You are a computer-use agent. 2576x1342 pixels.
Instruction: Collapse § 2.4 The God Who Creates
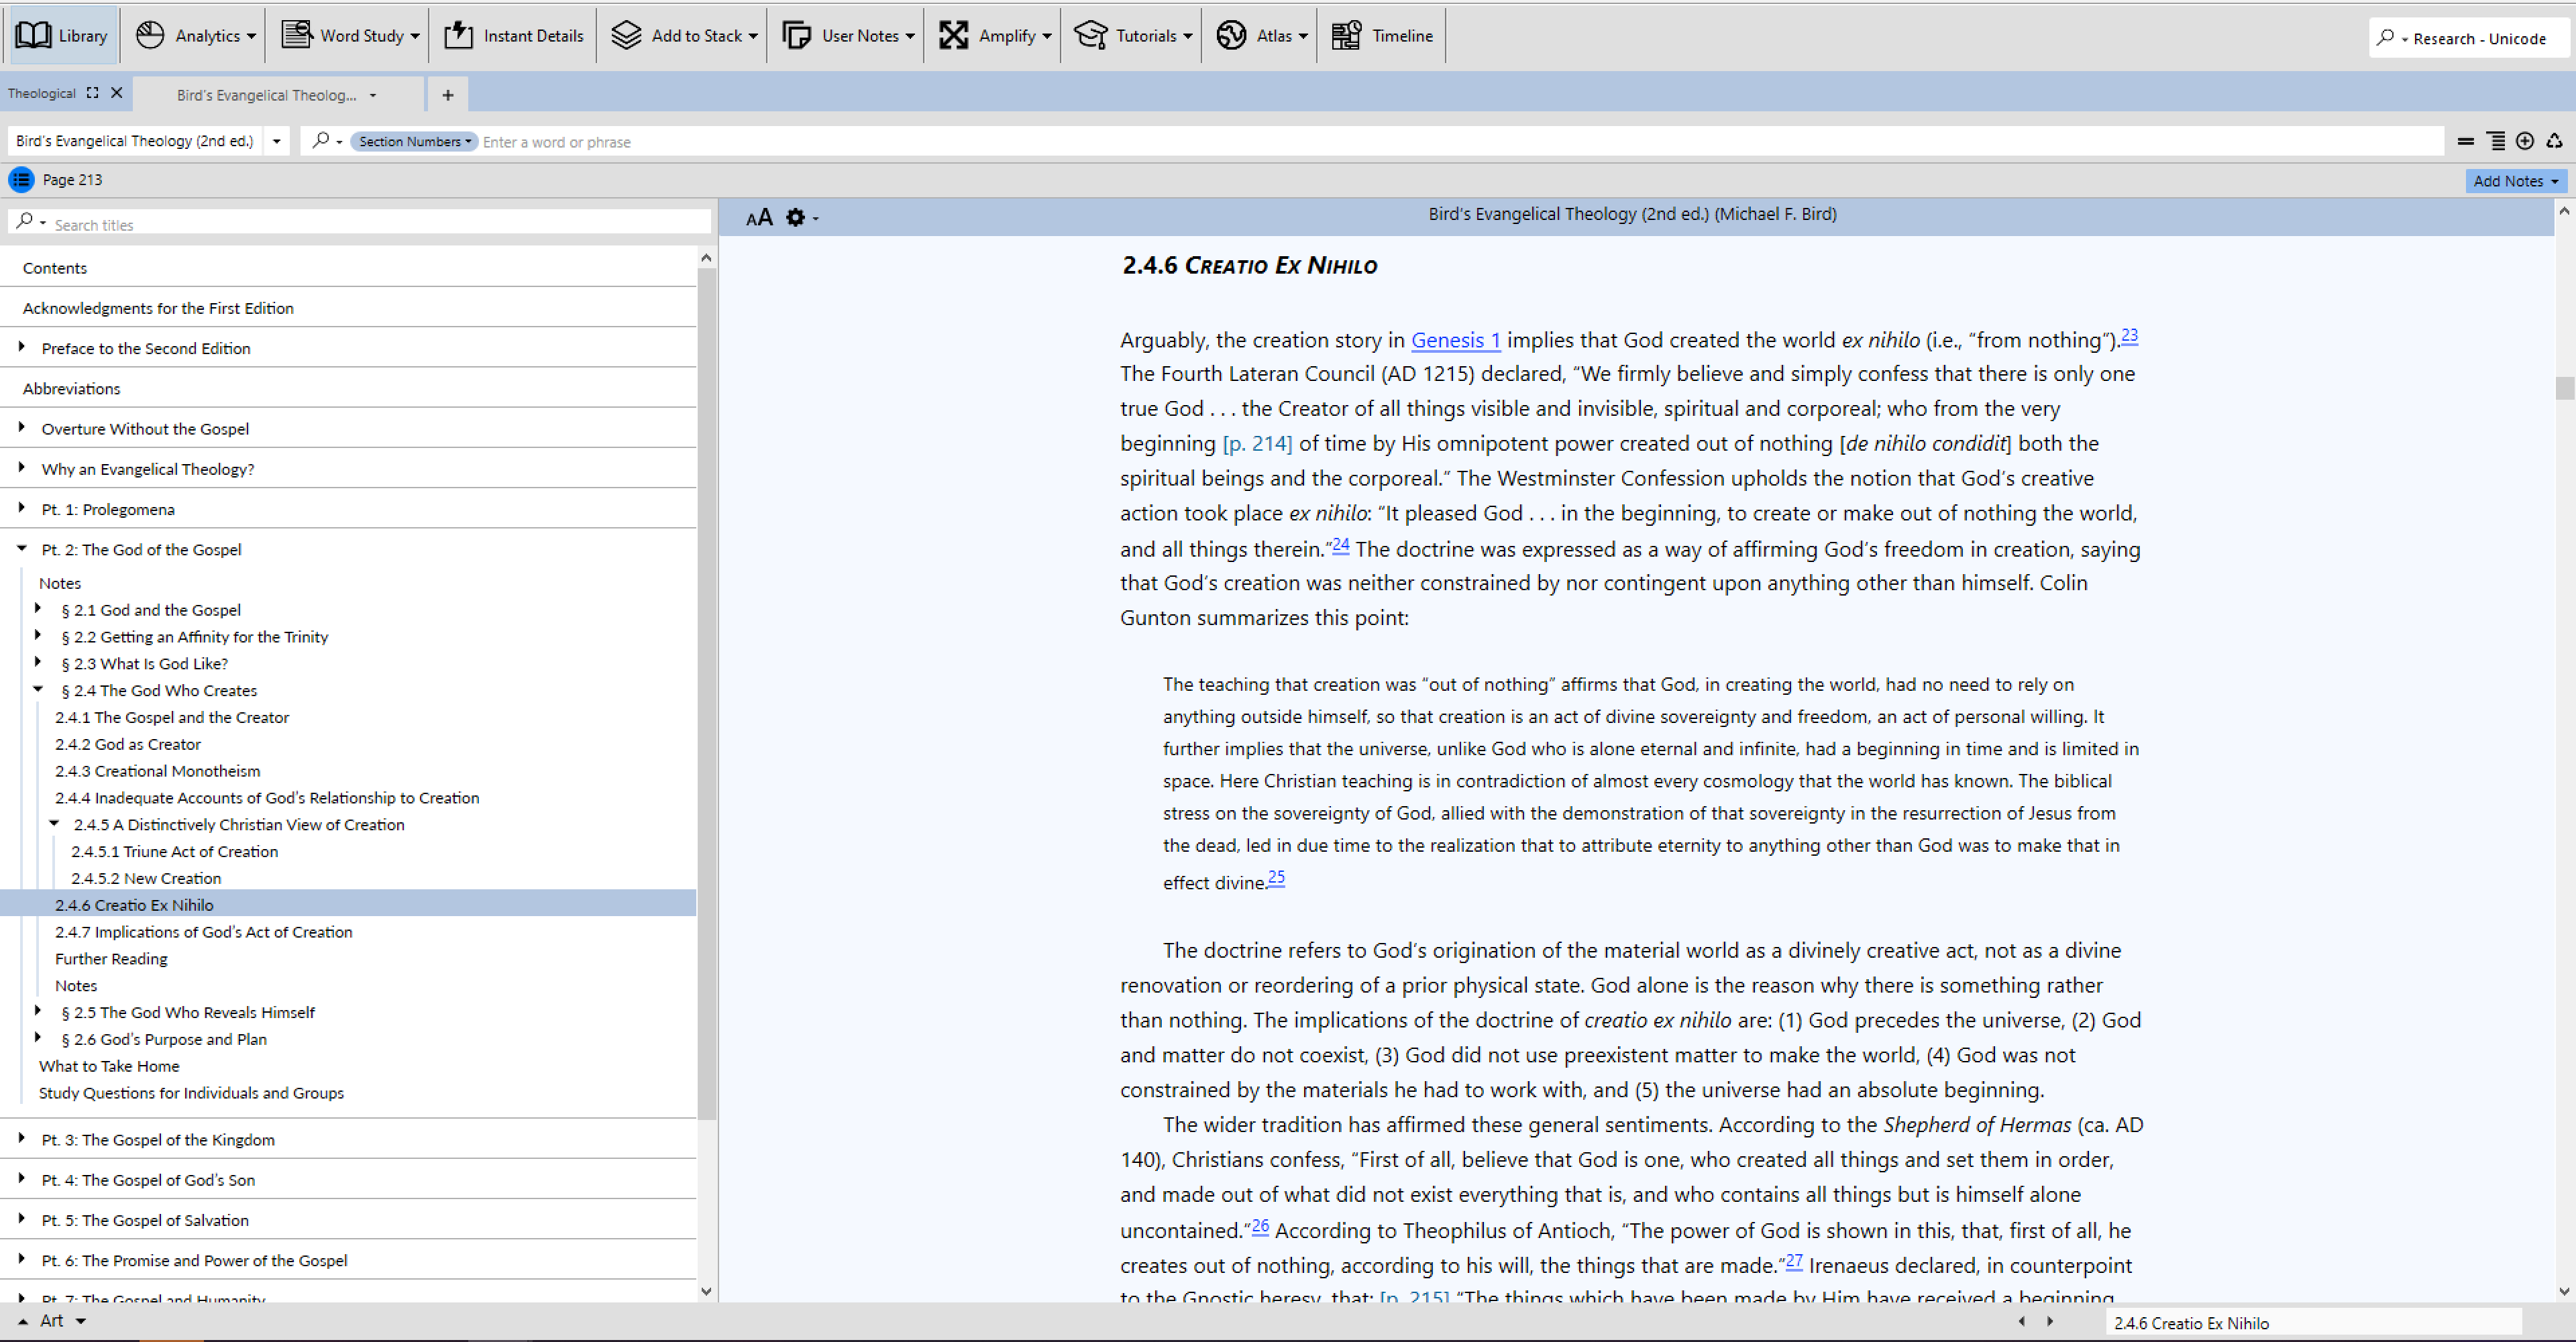(x=38, y=689)
